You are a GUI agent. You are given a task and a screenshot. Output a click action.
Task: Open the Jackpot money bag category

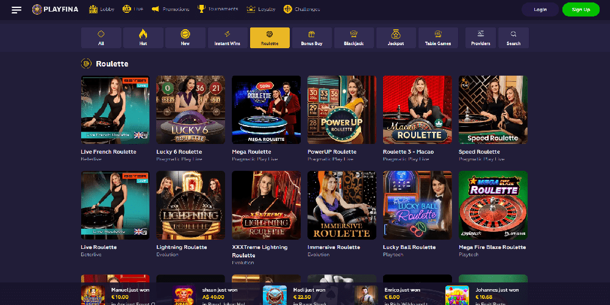pos(396,38)
